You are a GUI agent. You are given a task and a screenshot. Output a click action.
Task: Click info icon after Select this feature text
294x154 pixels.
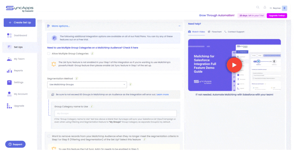(x=145, y=139)
